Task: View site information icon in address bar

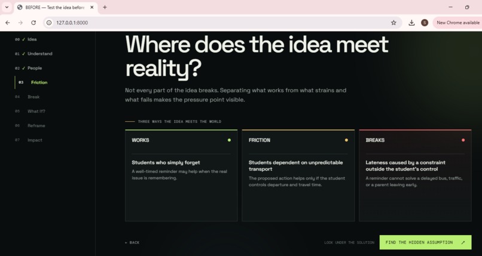Action: tap(49, 23)
